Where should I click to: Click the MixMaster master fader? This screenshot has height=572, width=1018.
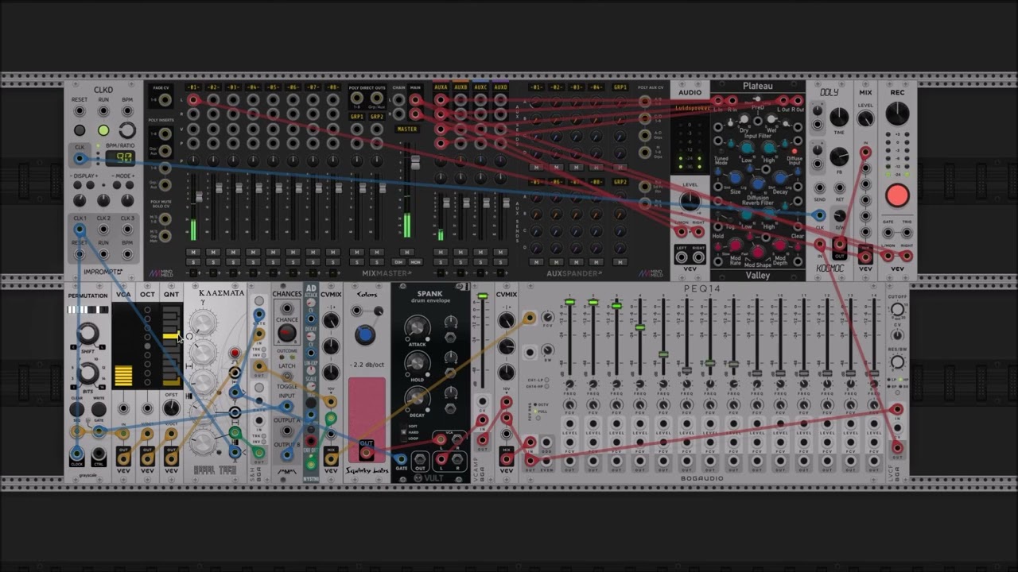(x=414, y=164)
